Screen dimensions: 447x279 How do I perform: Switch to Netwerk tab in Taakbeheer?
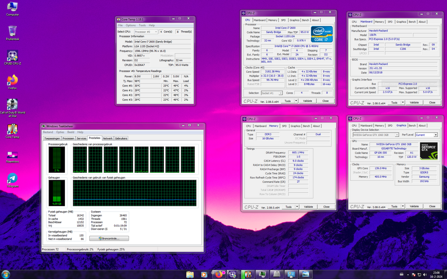point(108,138)
